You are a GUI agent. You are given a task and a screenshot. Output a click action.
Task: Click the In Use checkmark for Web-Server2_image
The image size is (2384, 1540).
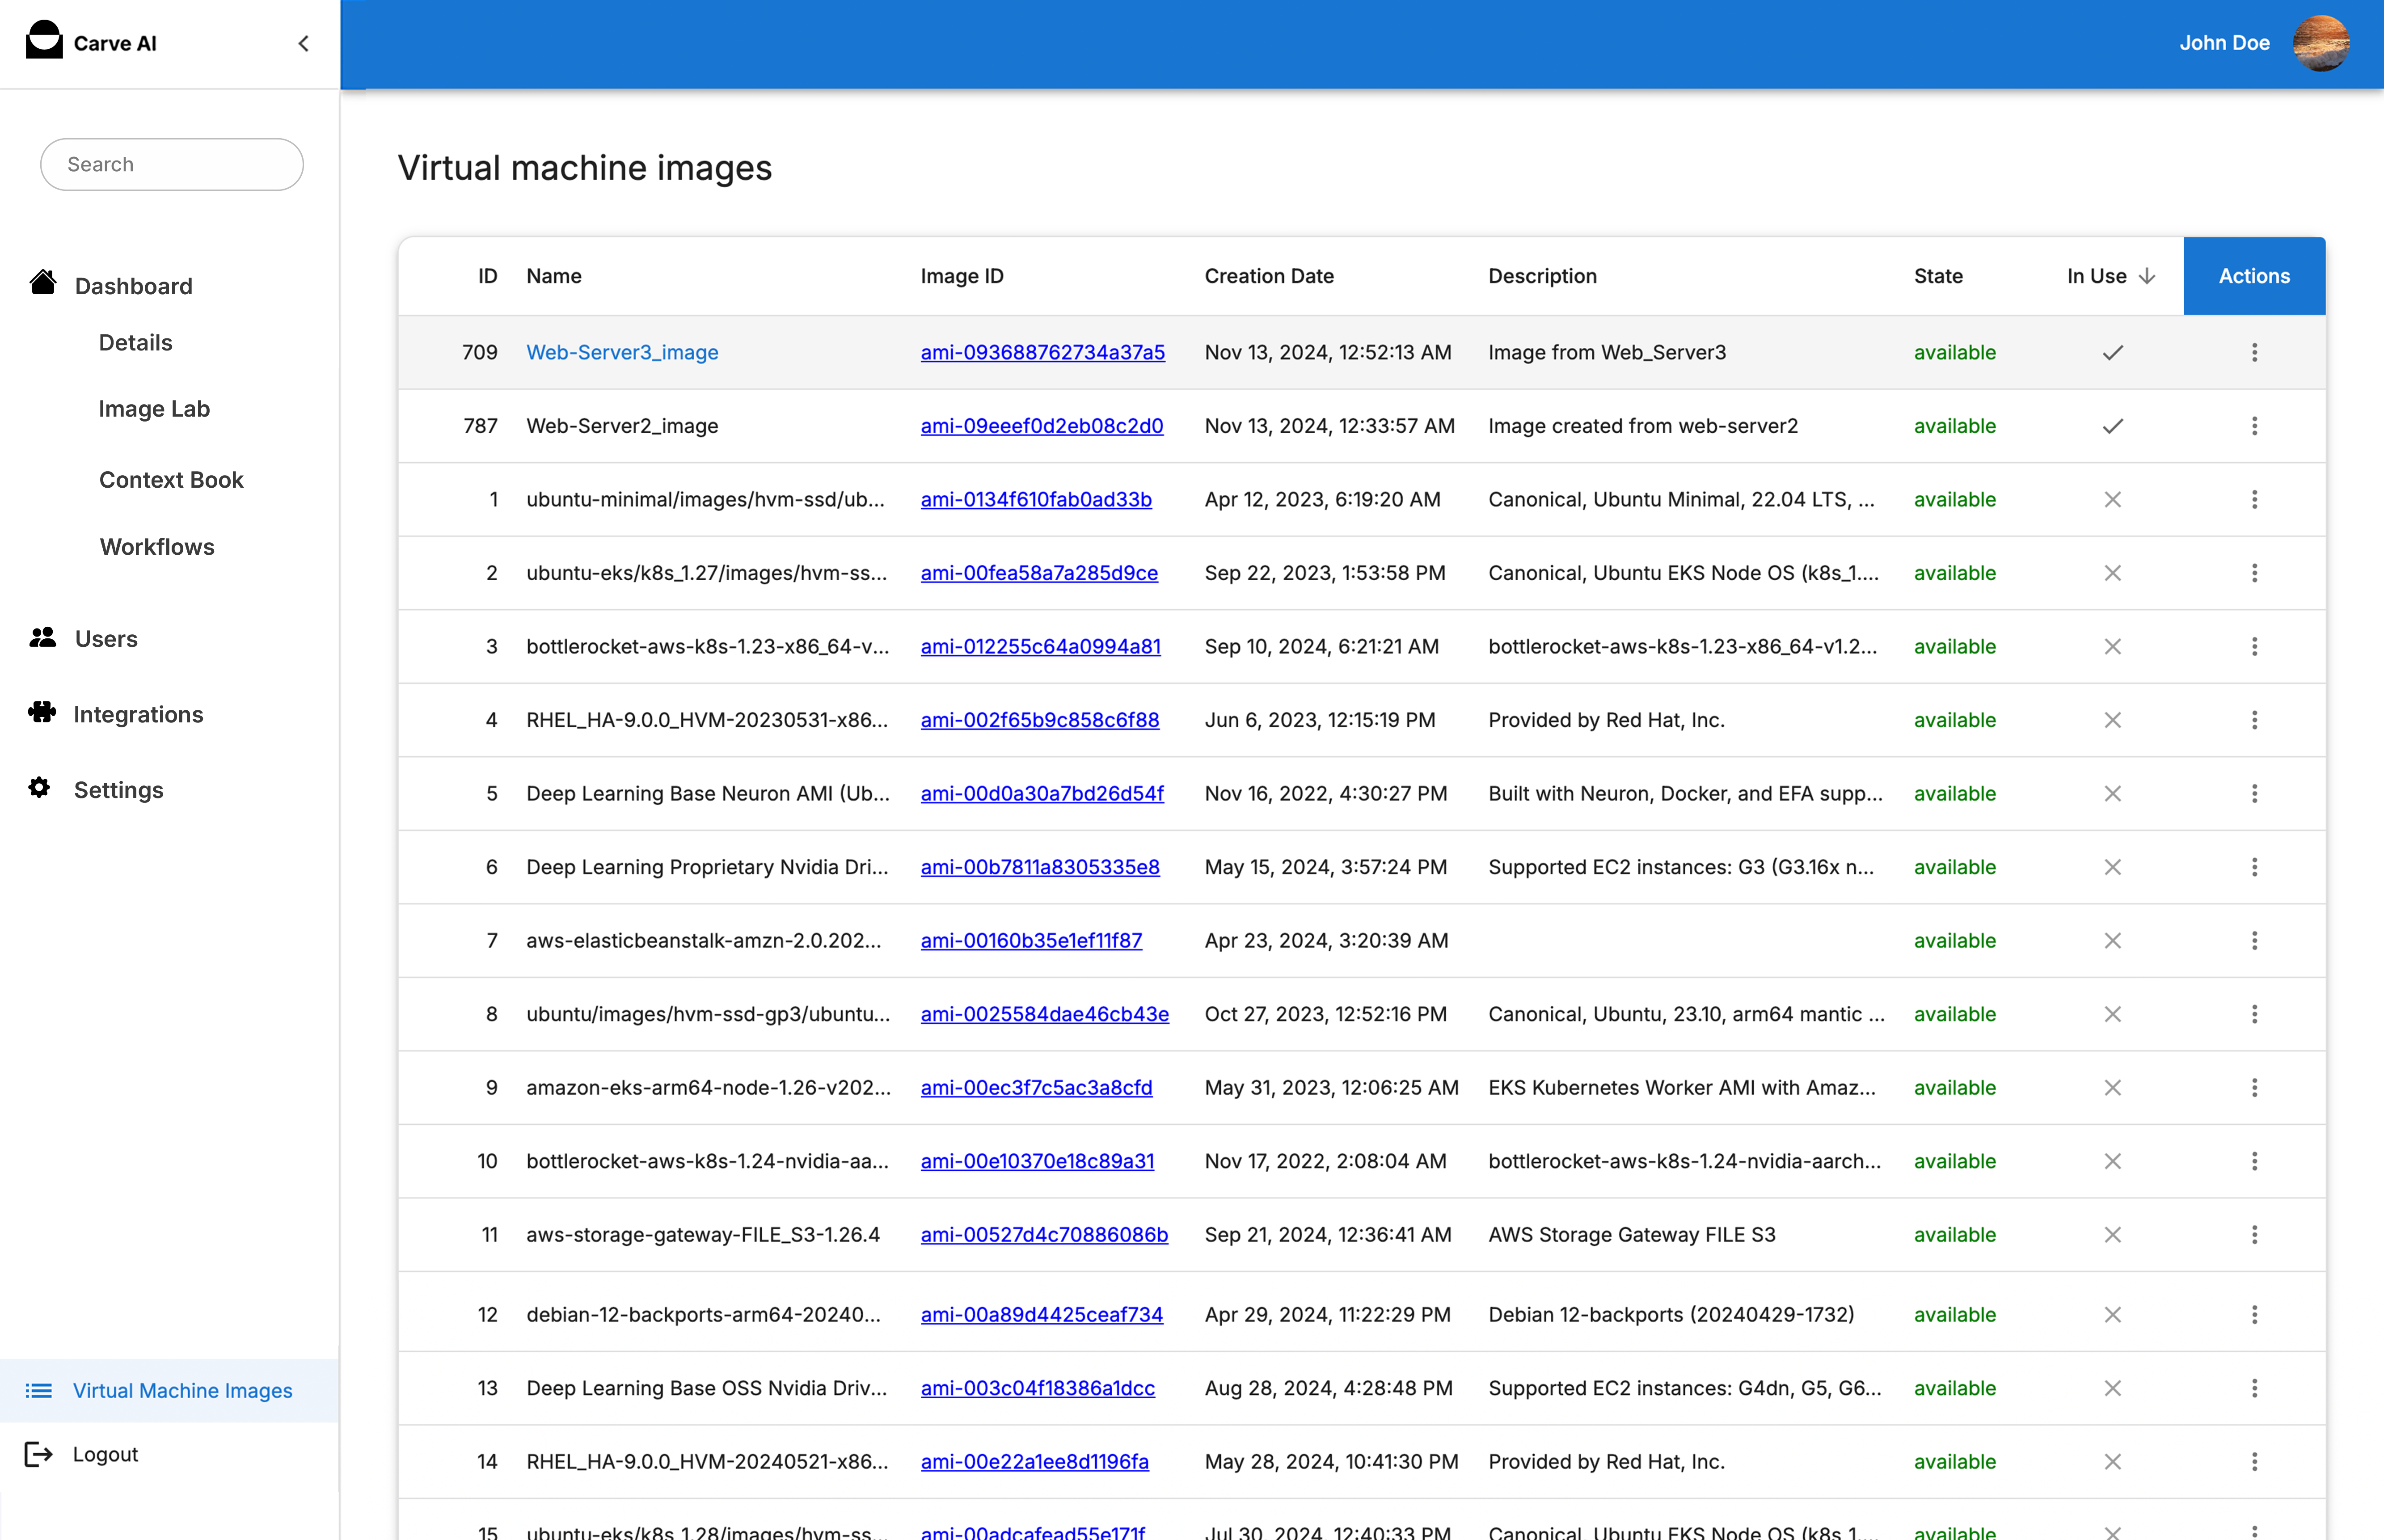[2112, 426]
